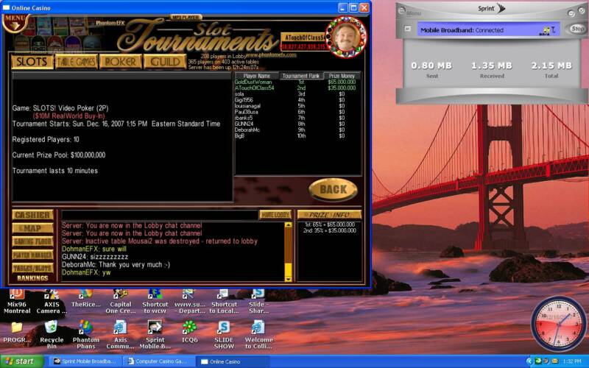Screen dimensions: 589x368
Task: Click 'DohmanEFX: sure will' chat message
Action: point(94,249)
